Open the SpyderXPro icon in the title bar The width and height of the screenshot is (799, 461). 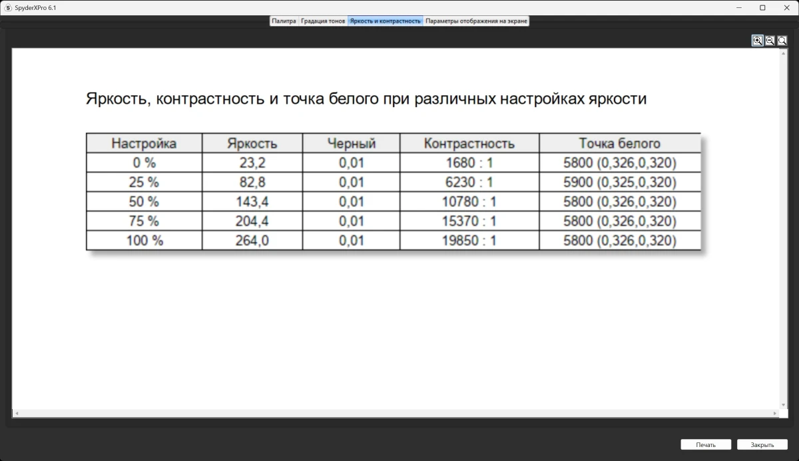pos(7,7)
